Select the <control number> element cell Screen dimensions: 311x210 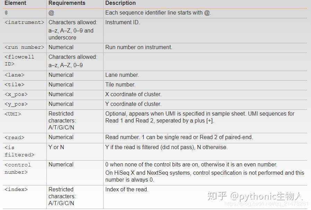[x=18, y=168]
